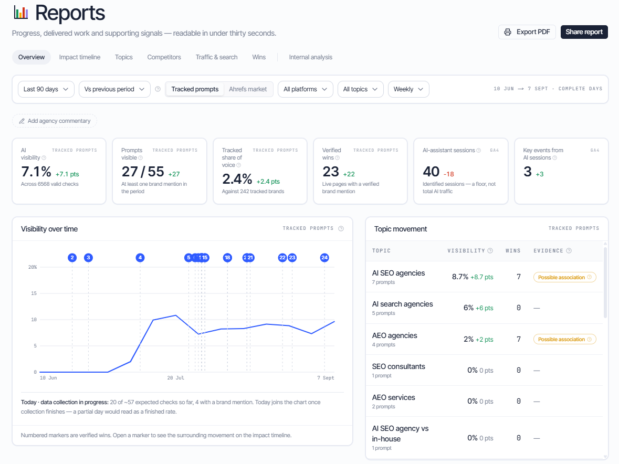619x464 pixels.
Task: Click the 7.1% AI visibility value
Action: point(36,172)
